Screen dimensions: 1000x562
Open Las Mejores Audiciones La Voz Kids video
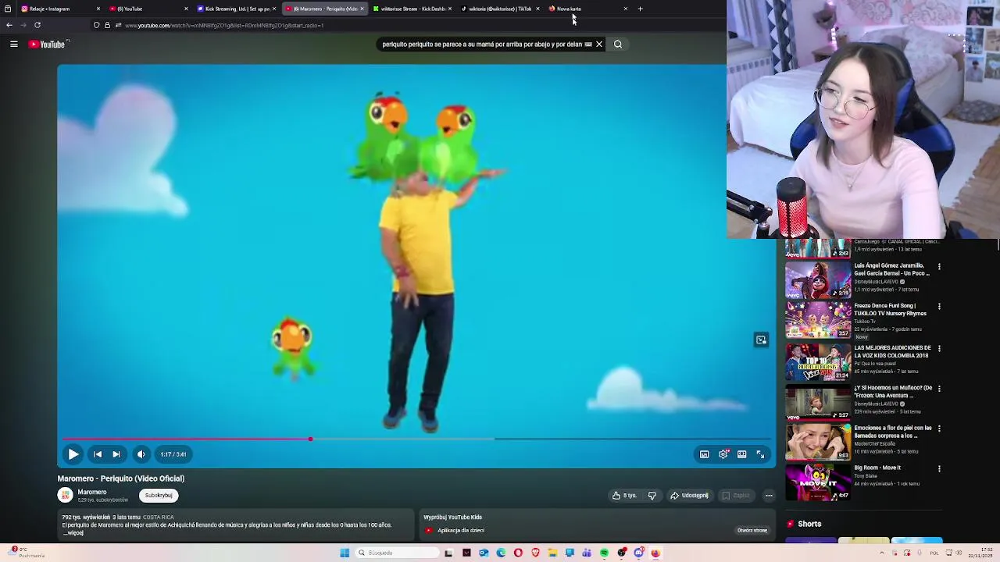tap(818, 361)
